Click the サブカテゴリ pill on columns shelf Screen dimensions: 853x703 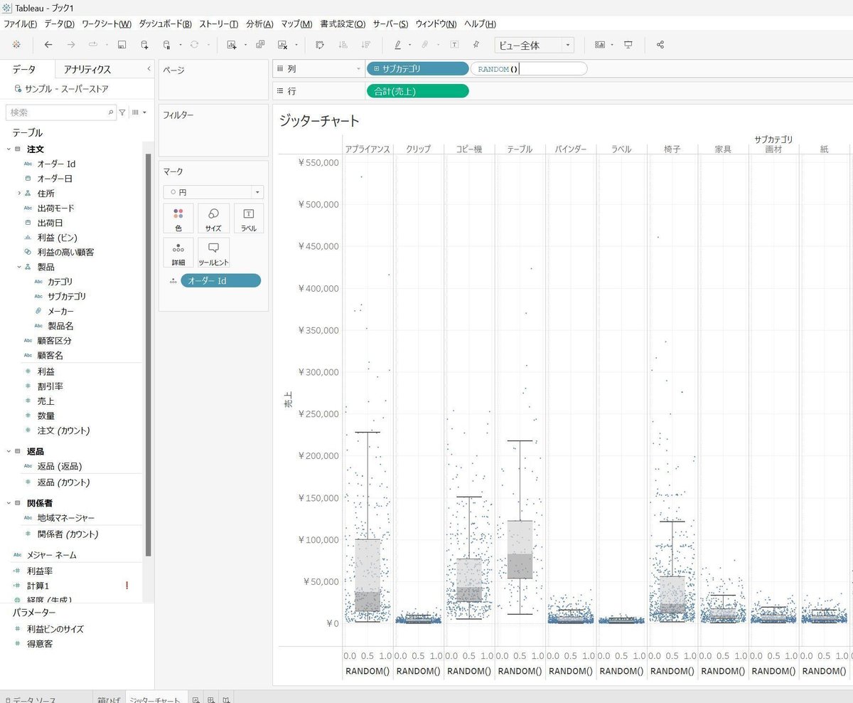pyautogui.click(x=417, y=69)
